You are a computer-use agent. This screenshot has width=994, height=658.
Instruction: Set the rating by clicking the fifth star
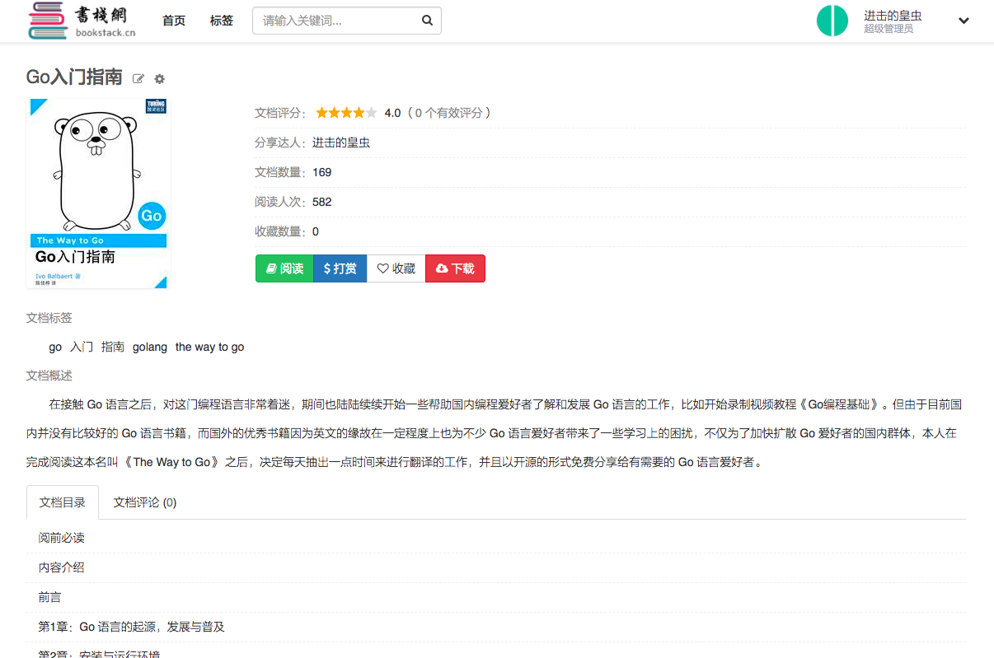click(373, 112)
